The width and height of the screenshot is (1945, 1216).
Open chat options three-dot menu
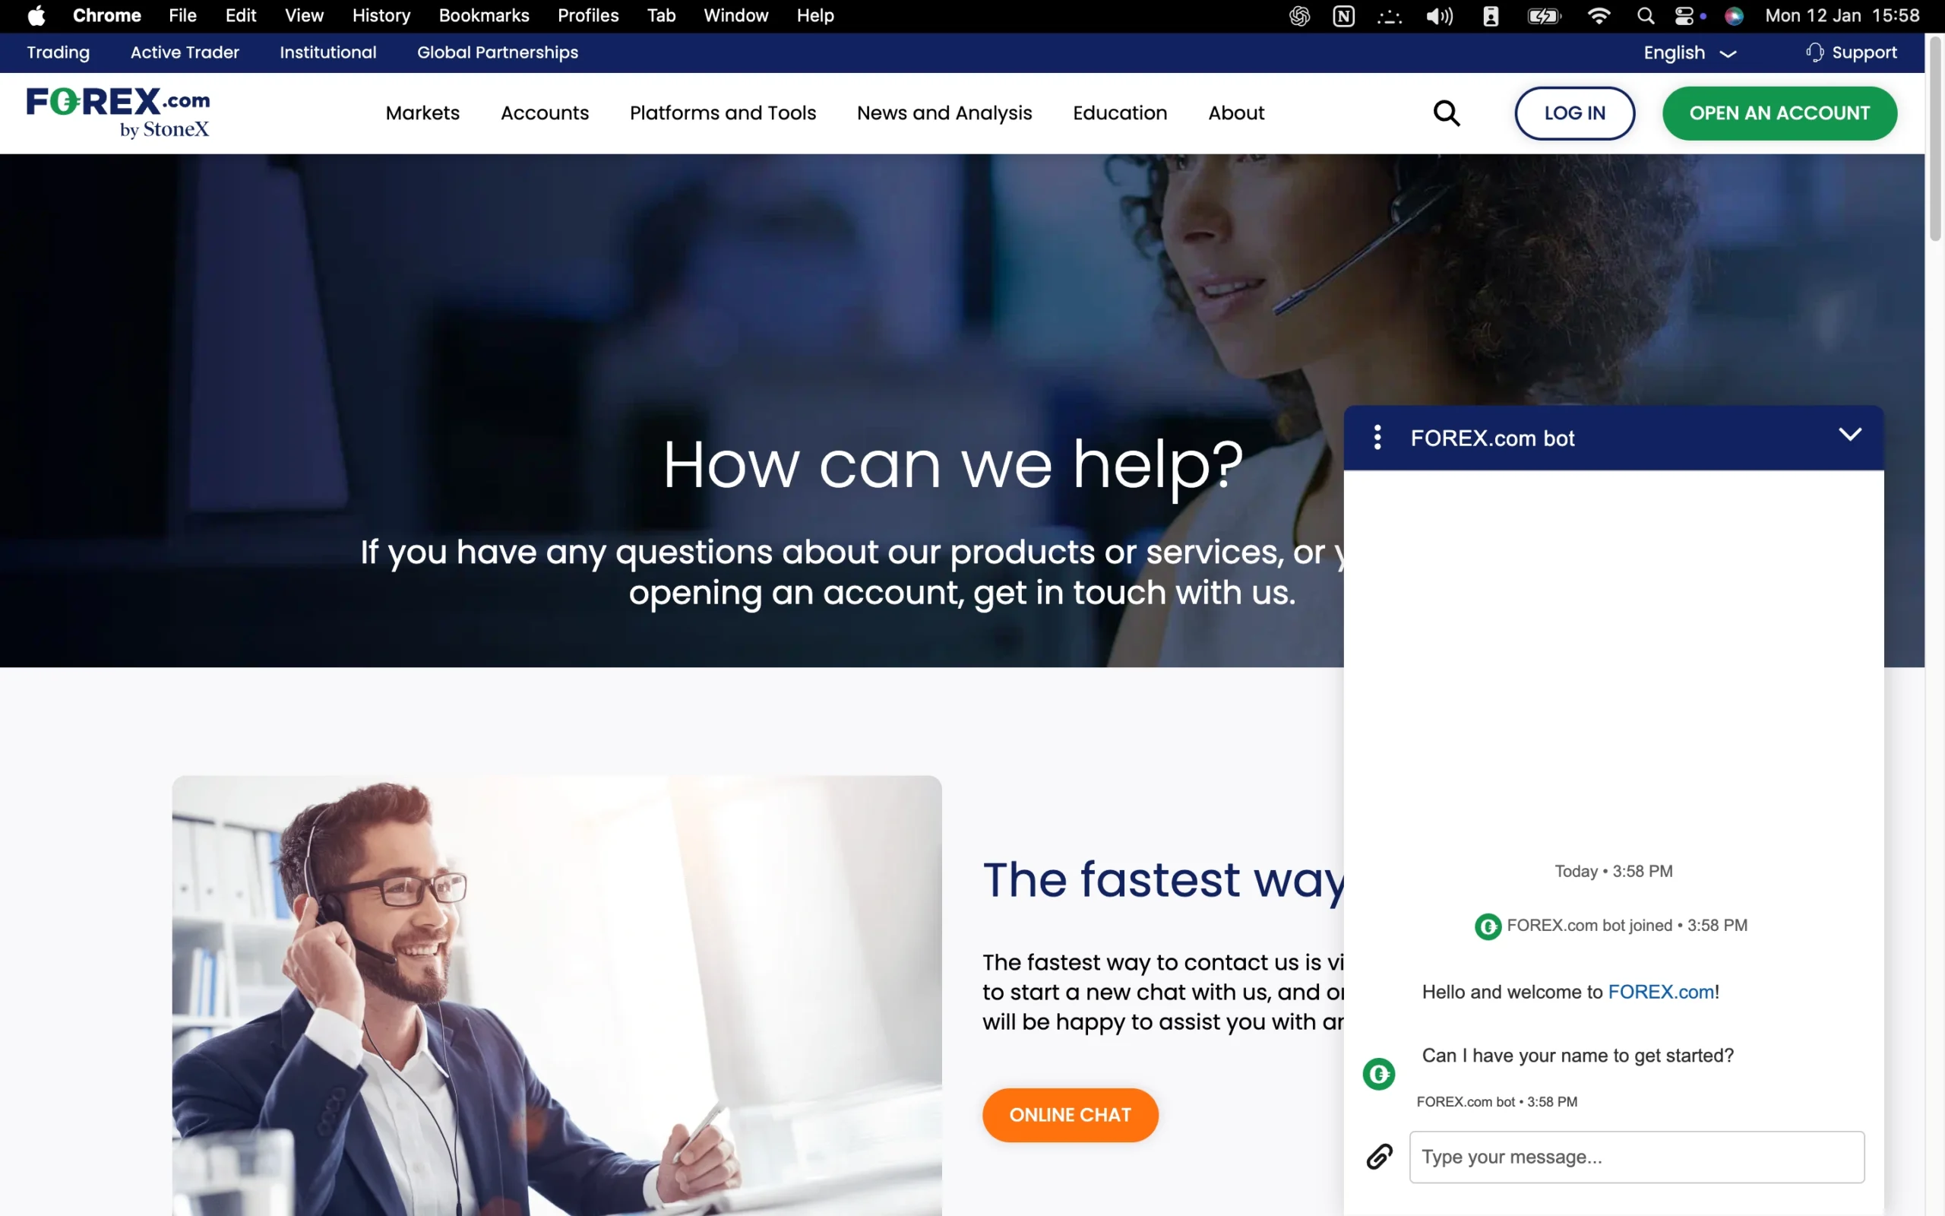coord(1377,438)
